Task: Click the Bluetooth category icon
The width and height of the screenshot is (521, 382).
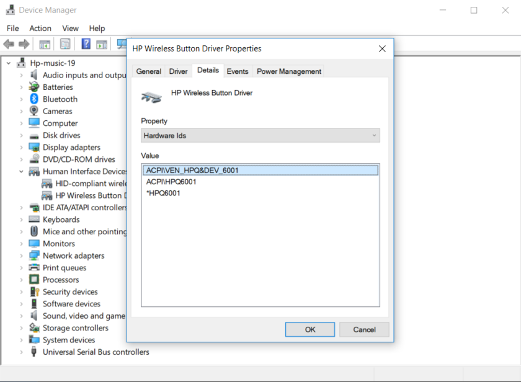Action: click(34, 99)
